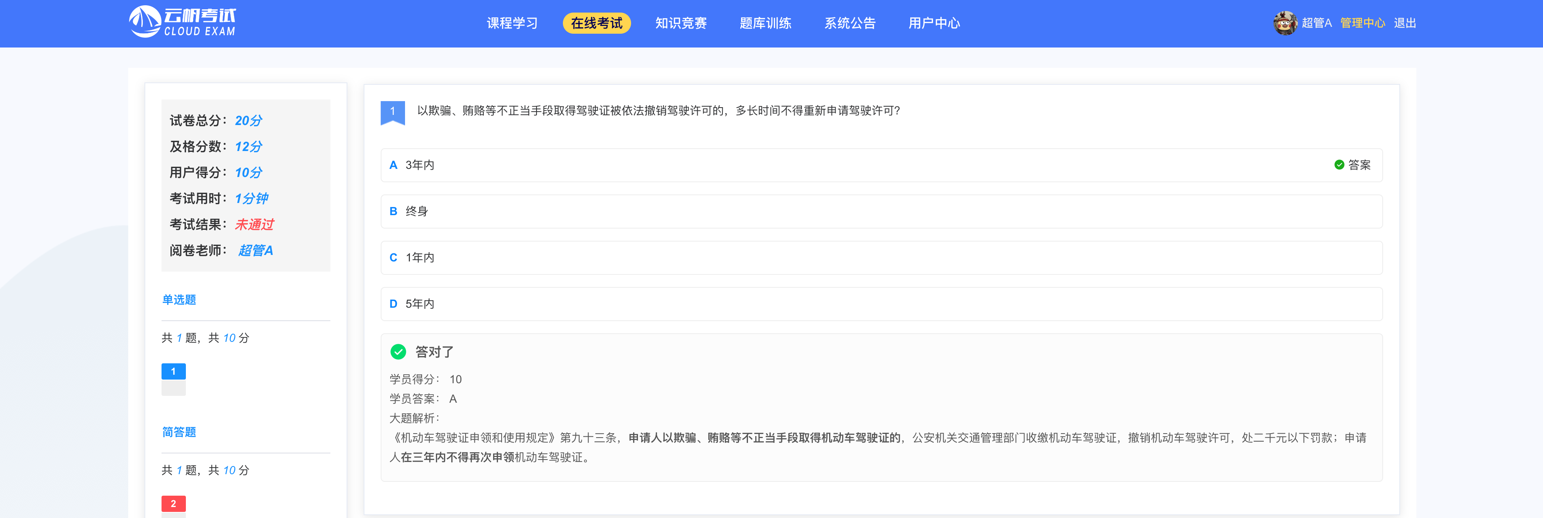Click the 超管A username
Viewport: 1543px width, 518px height.
click(1317, 24)
